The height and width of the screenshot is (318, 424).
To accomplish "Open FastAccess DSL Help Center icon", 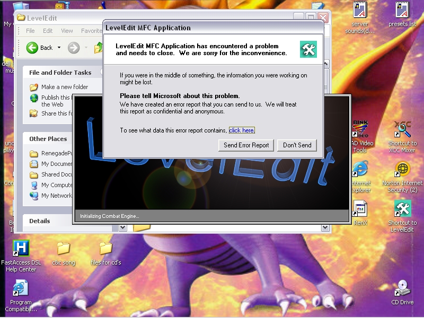I will point(20,249).
